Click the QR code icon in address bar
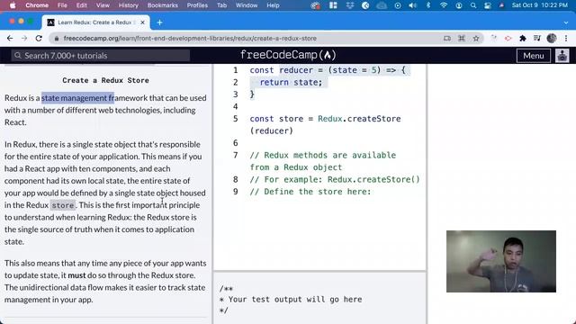576x324 pixels. [x=462, y=38]
